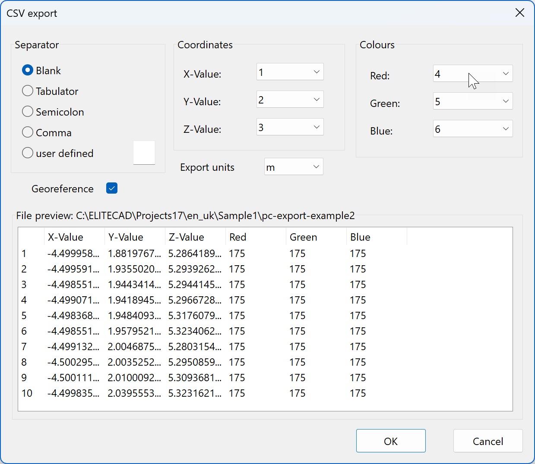Expand the Blue colour column dropdown

pos(472,129)
